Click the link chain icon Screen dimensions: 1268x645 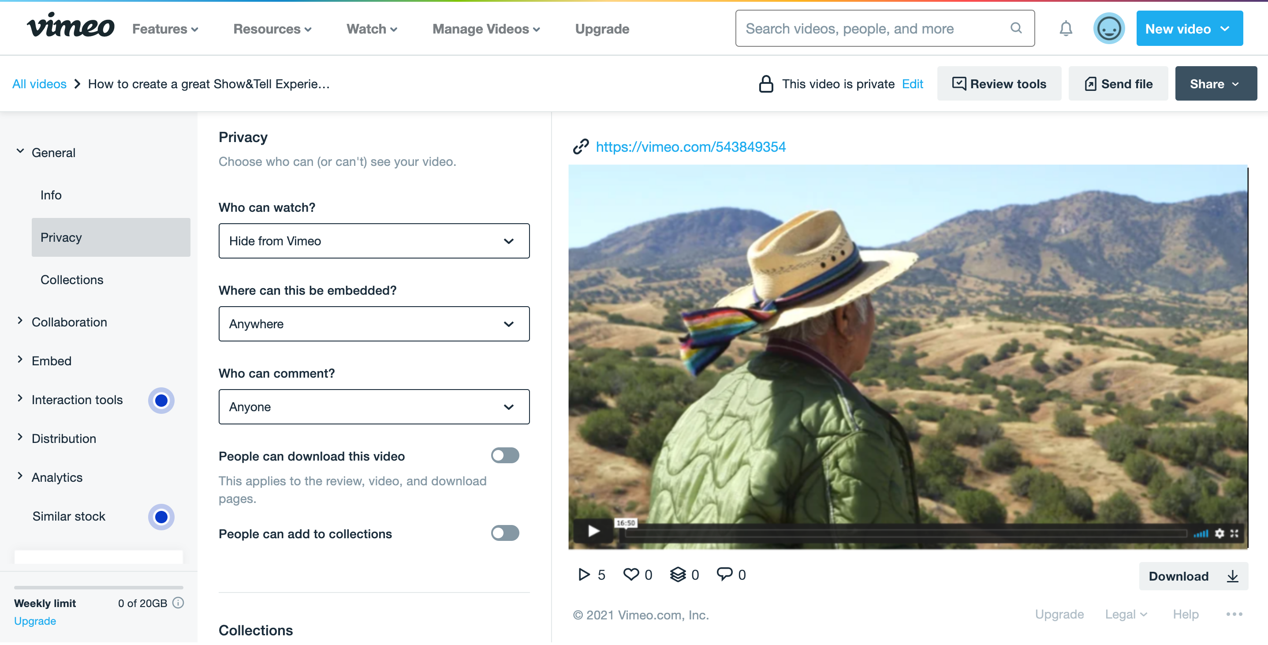[581, 147]
